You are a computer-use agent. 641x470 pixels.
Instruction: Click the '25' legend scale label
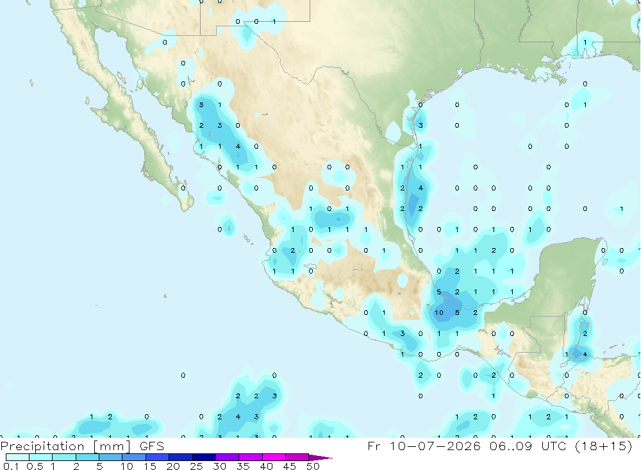[197, 466]
